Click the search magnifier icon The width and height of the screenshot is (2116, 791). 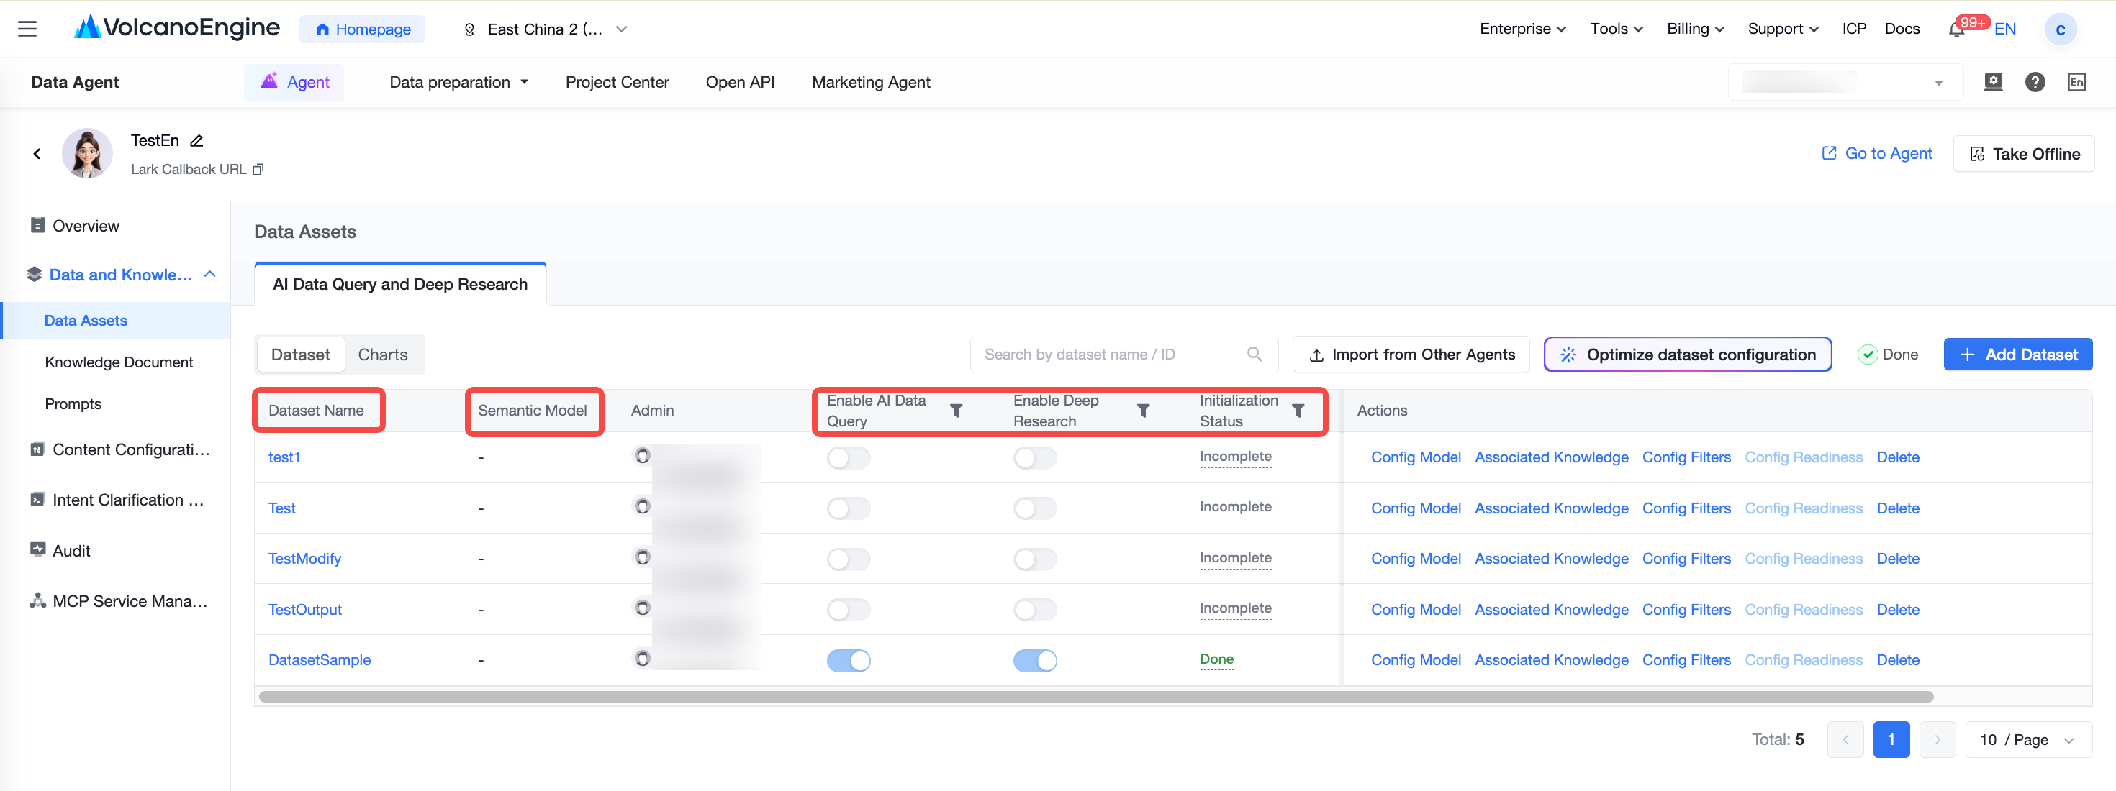[x=1254, y=354]
